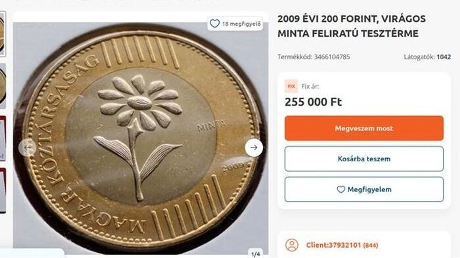
Task: Buy now with Megveszem most button
Action: pos(364,128)
